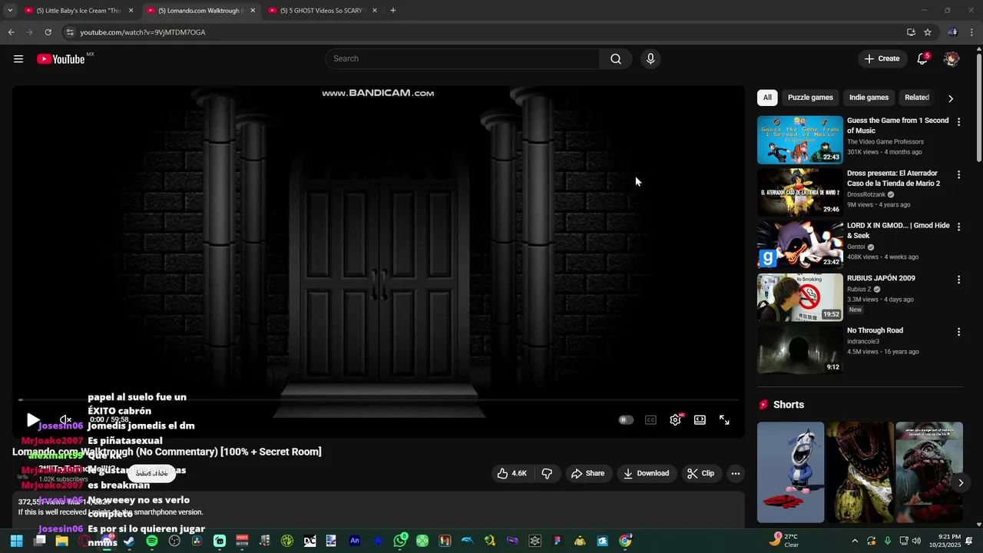Select the All filter chip
This screenshot has width=983, height=553.
tap(767, 98)
